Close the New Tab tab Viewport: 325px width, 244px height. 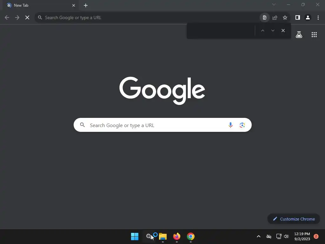point(74,5)
